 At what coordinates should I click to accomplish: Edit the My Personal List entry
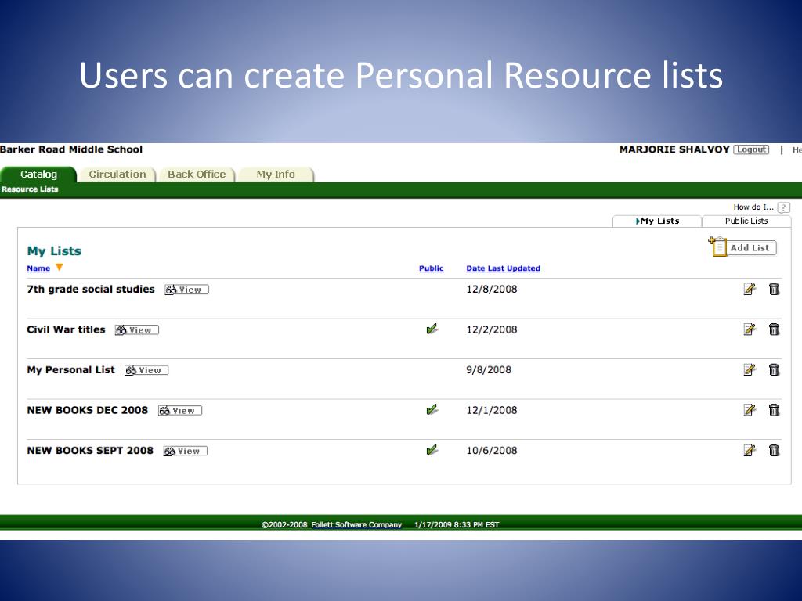[x=750, y=370]
